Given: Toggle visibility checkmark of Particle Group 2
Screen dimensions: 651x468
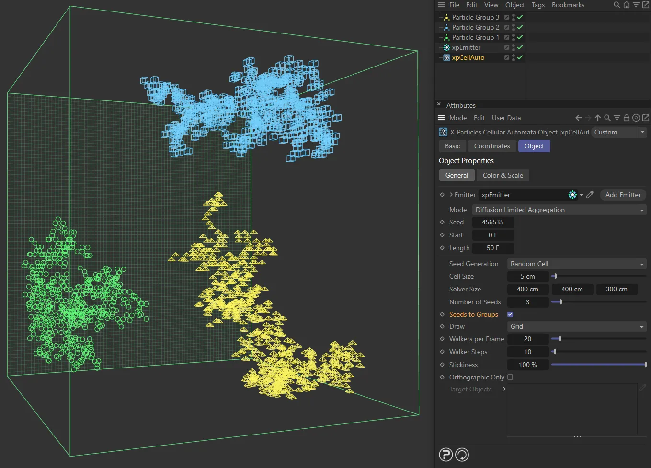Looking at the screenshot, I should click(519, 27).
